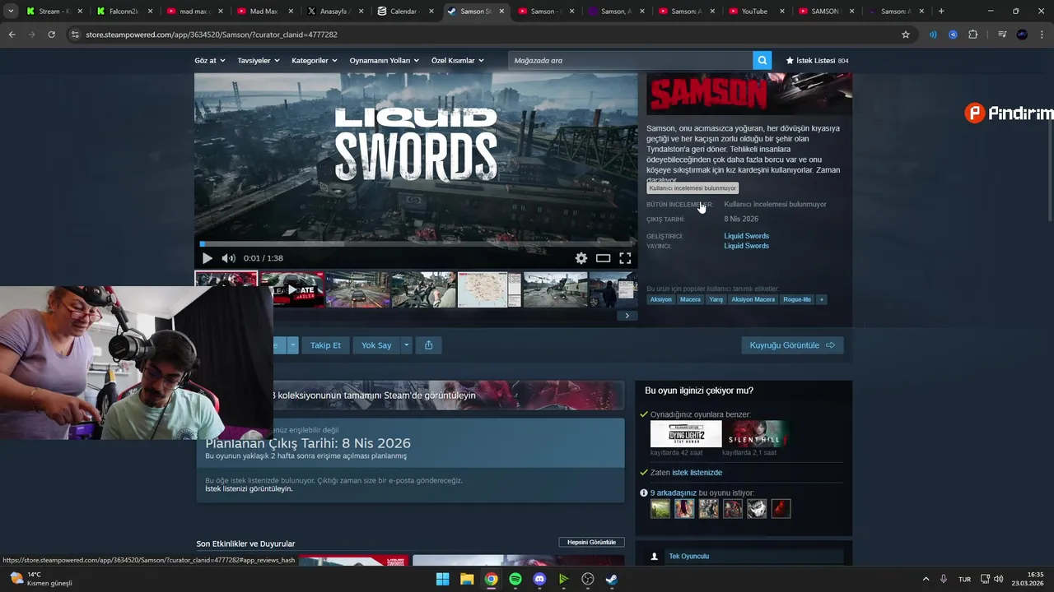Open File Explorer from the taskbar
Image resolution: width=1054 pixels, height=592 pixels.
pyautogui.click(x=467, y=579)
